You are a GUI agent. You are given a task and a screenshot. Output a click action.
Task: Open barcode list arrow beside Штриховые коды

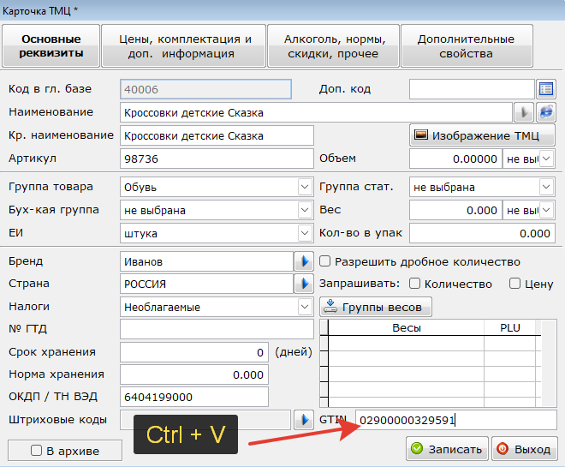(304, 420)
